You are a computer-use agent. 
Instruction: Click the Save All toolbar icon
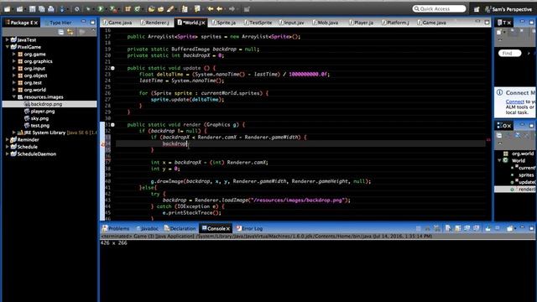(41, 9)
